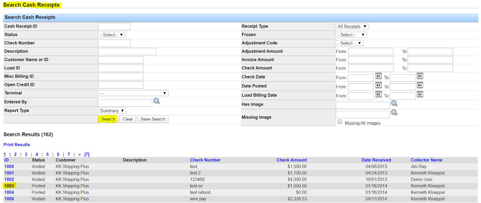Open the Adjustment Code select dropdown
The image size is (481, 203).
coord(349,43)
